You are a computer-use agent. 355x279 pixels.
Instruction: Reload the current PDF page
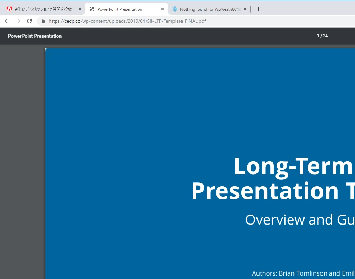click(29, 21)
